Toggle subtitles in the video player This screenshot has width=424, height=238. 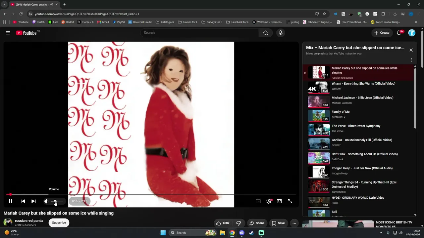[x=258, y=201]
